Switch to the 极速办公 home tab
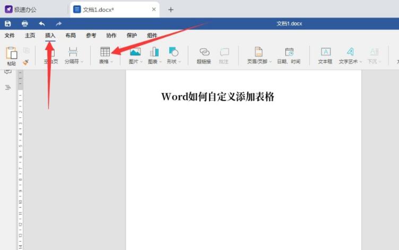Screen dimensions: 399x250 (33, 10)
